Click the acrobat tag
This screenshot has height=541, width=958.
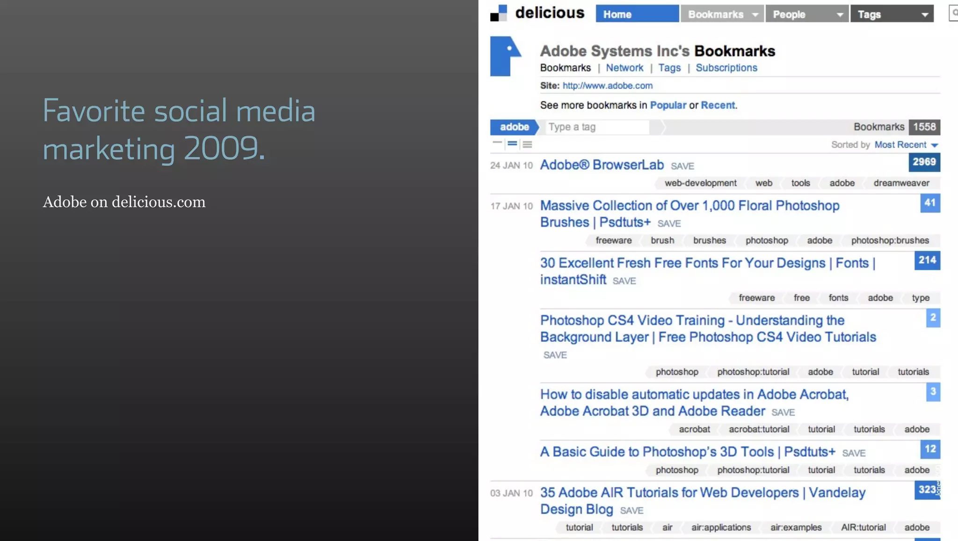click(694, 430)
